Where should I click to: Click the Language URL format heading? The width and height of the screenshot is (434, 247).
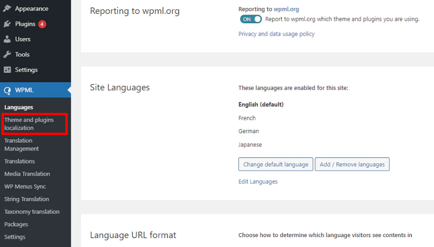[x=133, y=235]
